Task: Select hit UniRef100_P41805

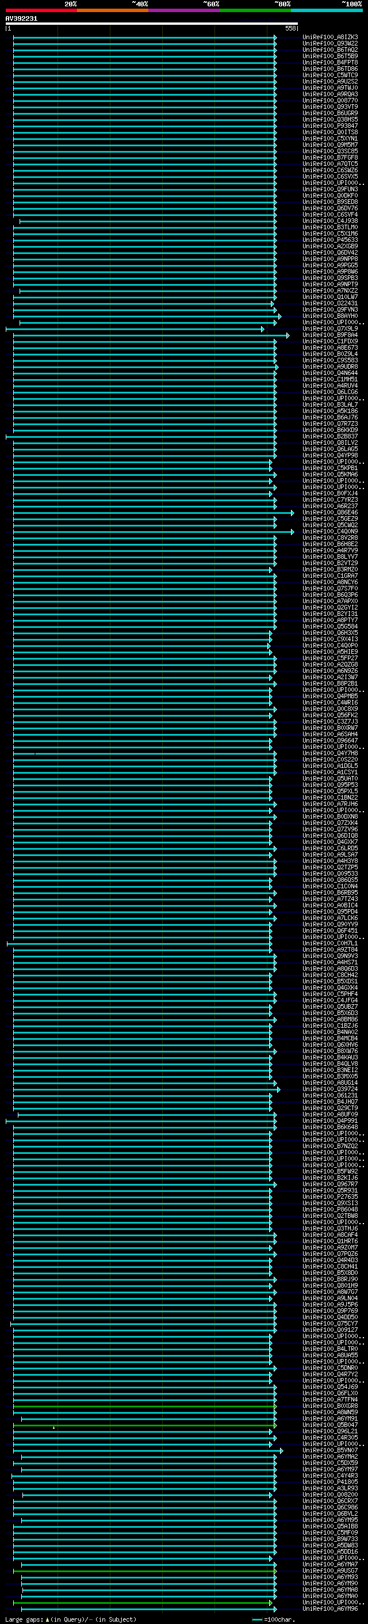Action: (330, 1482)
